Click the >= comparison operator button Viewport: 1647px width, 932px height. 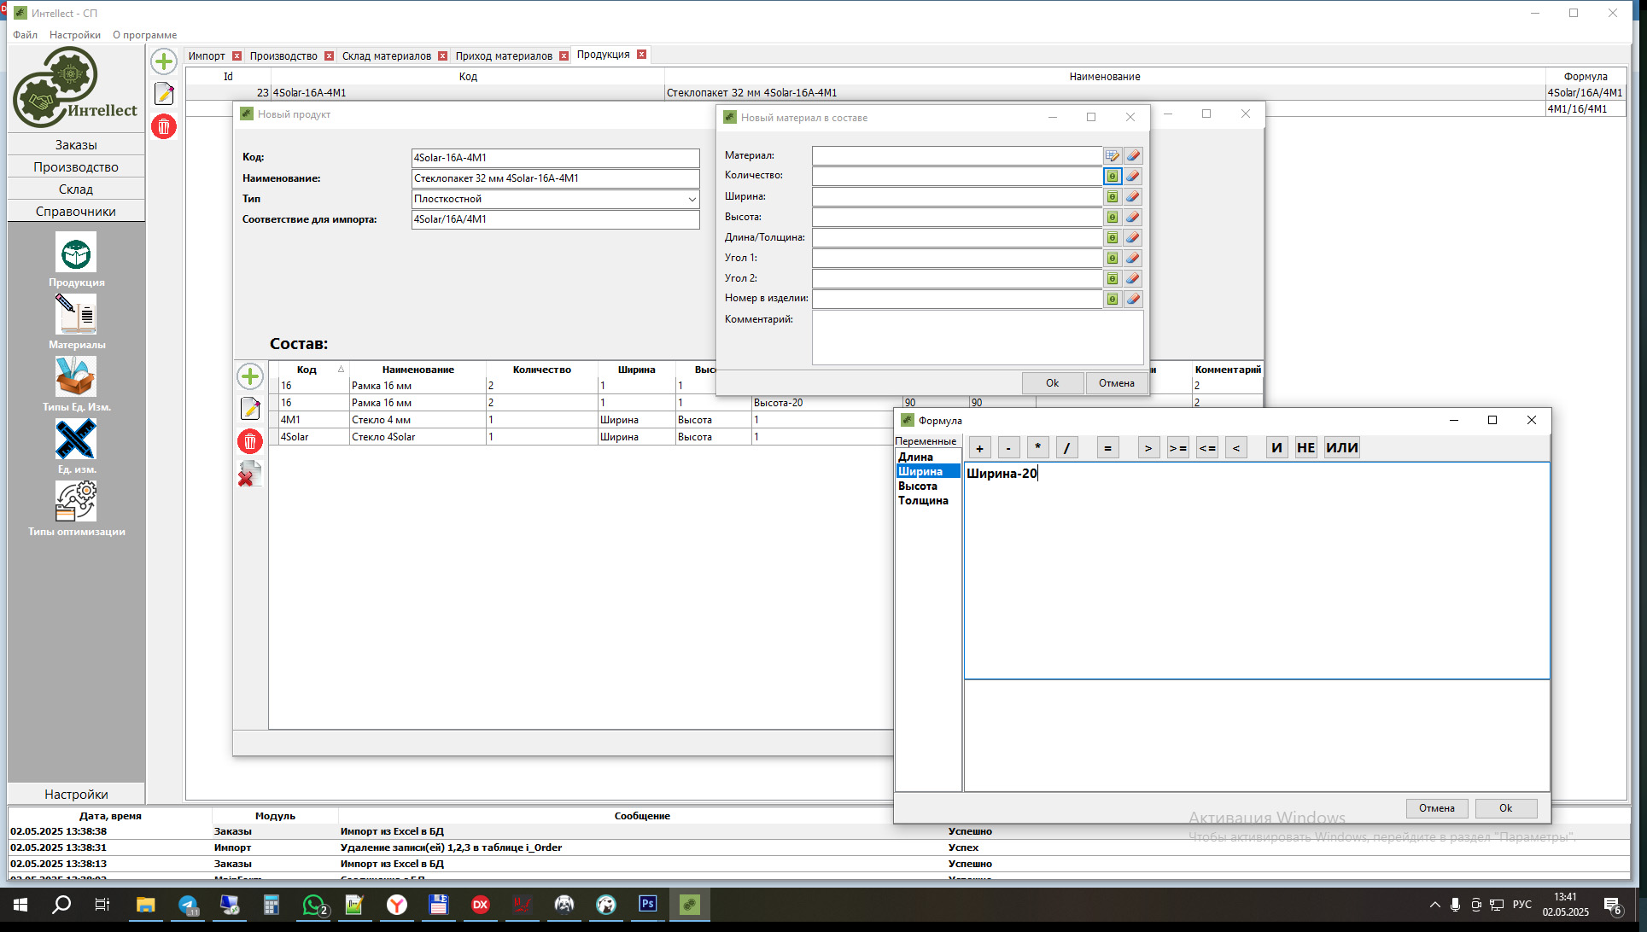[1177, 447]
